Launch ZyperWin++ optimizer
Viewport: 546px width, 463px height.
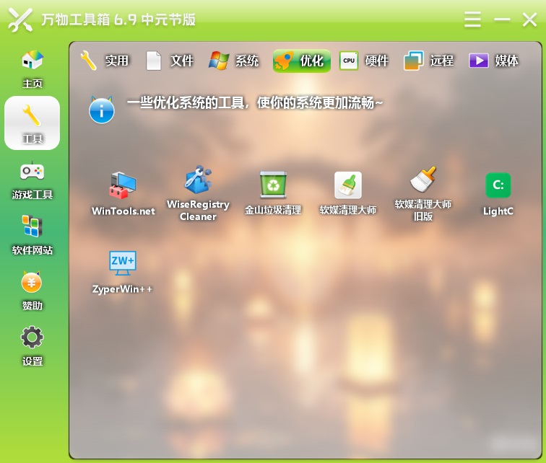(122, 273)
